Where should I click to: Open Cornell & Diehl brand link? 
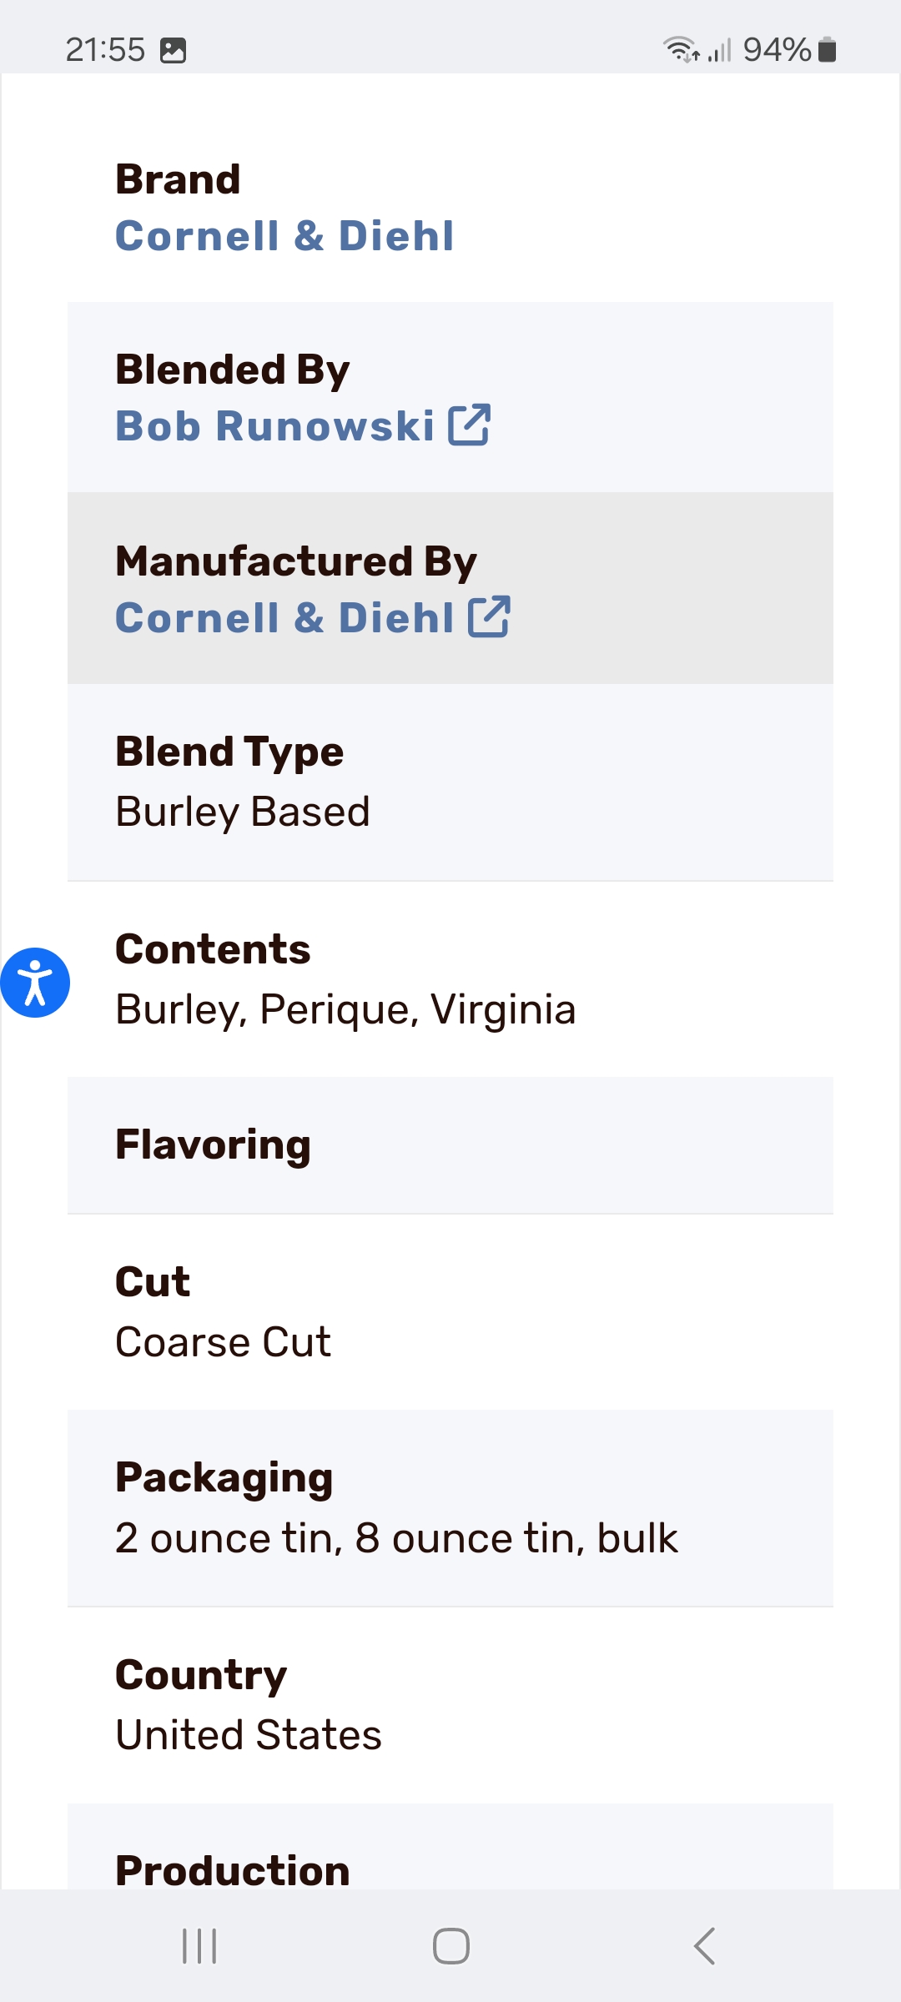285,236
